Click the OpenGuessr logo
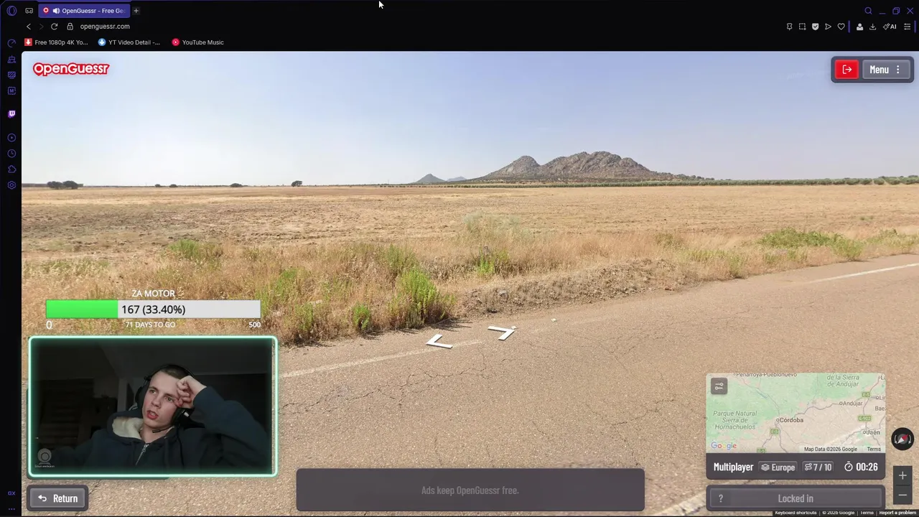This screenshot has width=919, height=517. pos(70,69)
